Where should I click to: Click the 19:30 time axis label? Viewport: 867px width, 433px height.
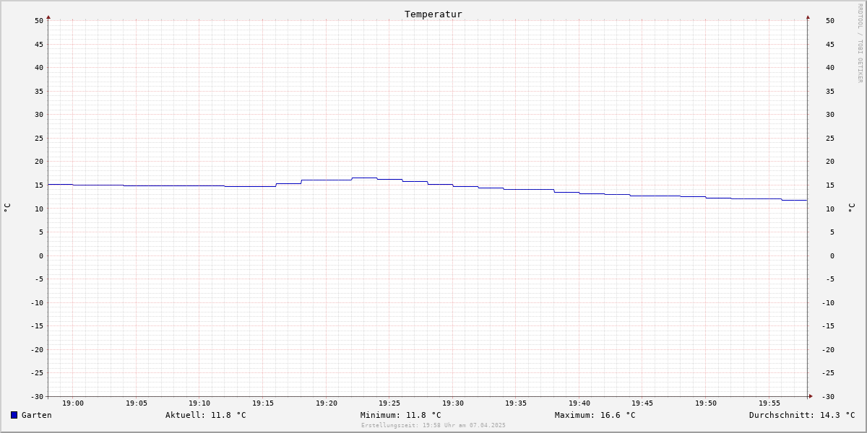pyautogui.click(x=453, y=403)
